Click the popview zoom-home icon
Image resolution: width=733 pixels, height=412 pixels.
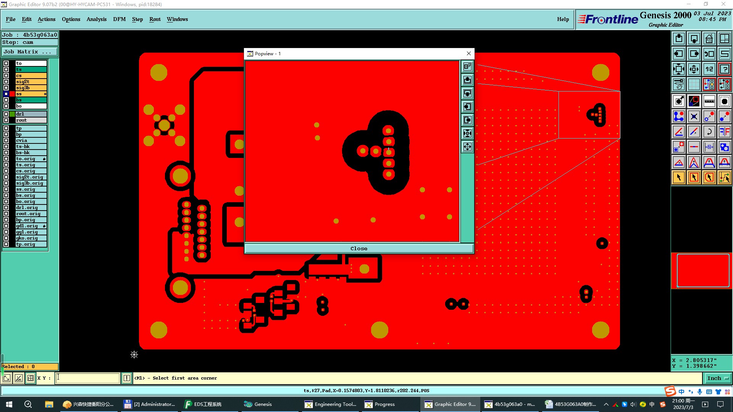point(467,67)
